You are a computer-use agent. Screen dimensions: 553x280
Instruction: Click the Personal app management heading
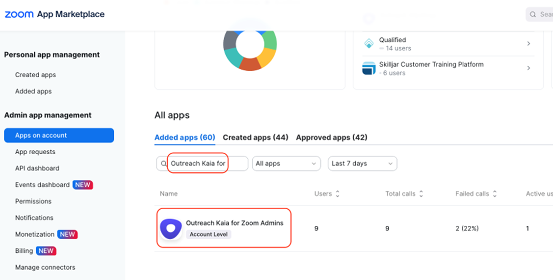tap(52, 55)
